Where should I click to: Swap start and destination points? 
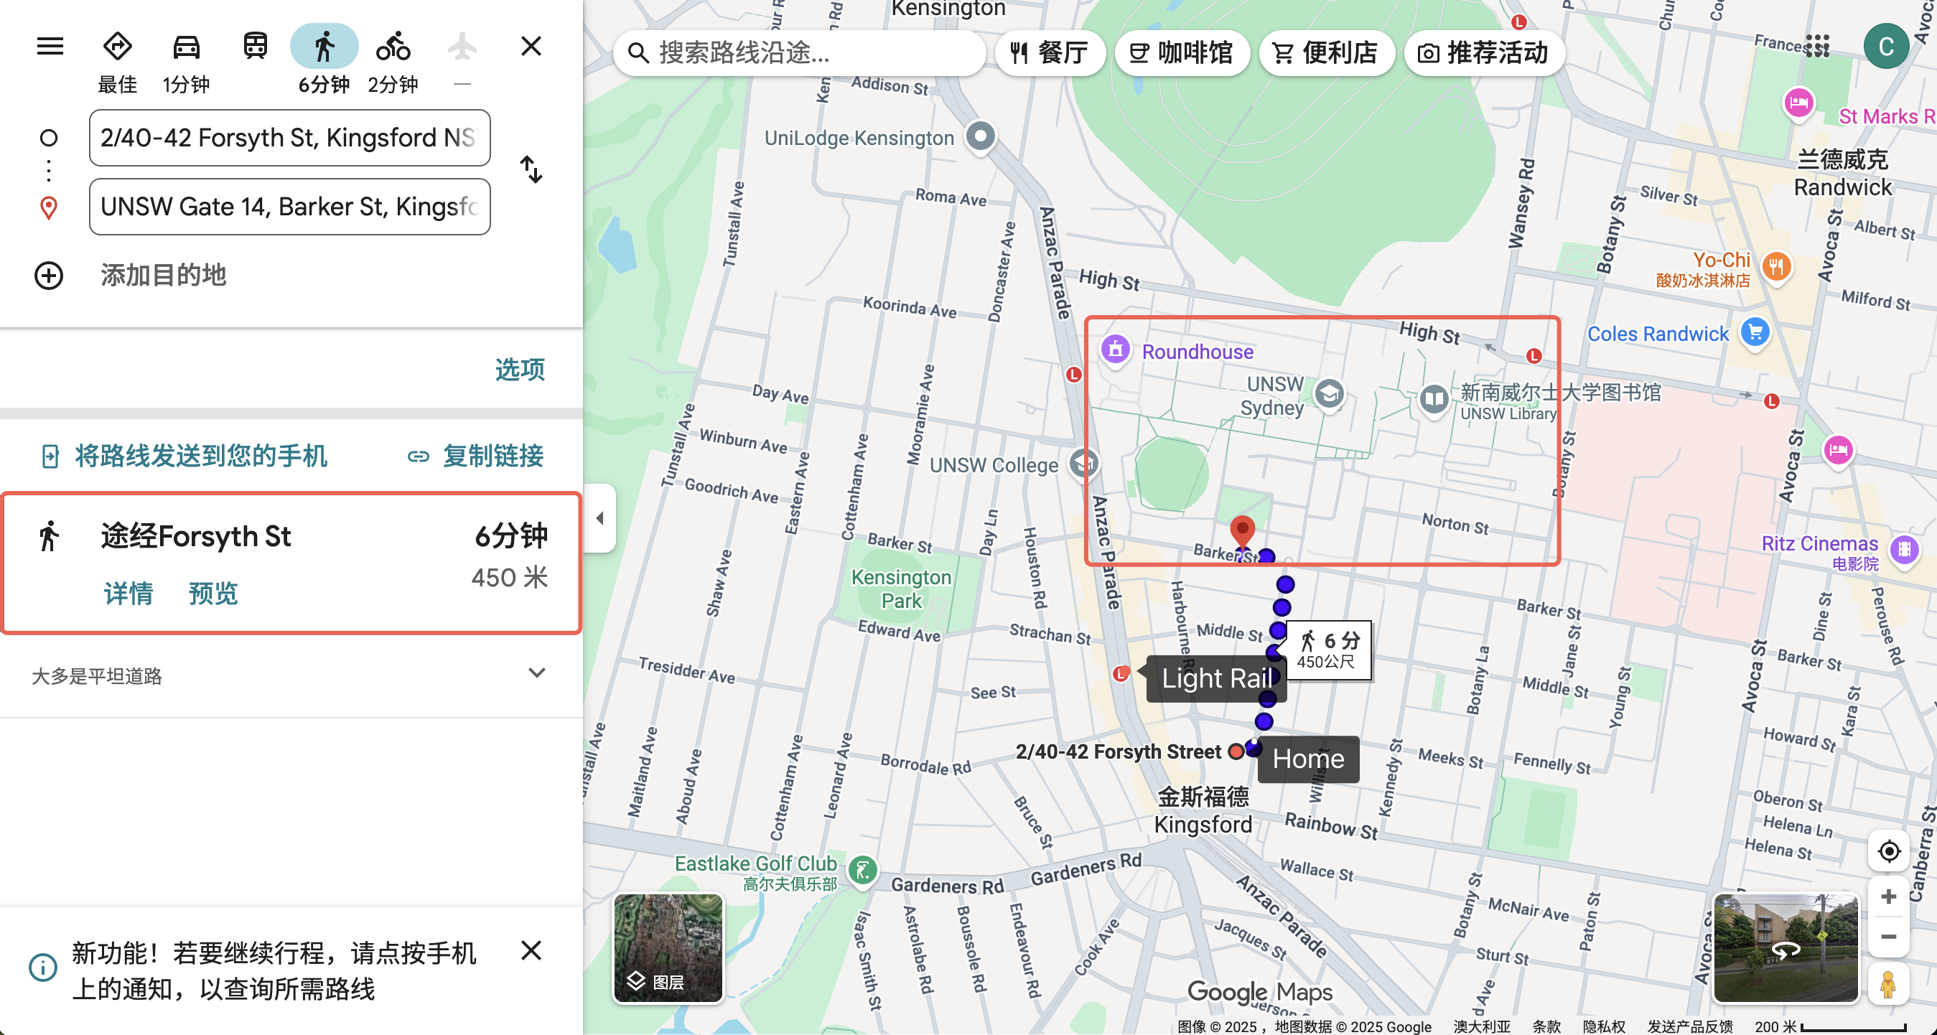[531, 170]
